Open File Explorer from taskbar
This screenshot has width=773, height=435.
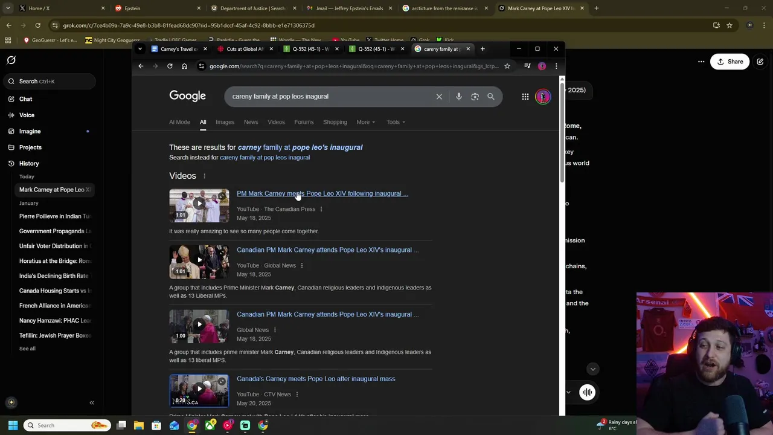pos(139,425)
